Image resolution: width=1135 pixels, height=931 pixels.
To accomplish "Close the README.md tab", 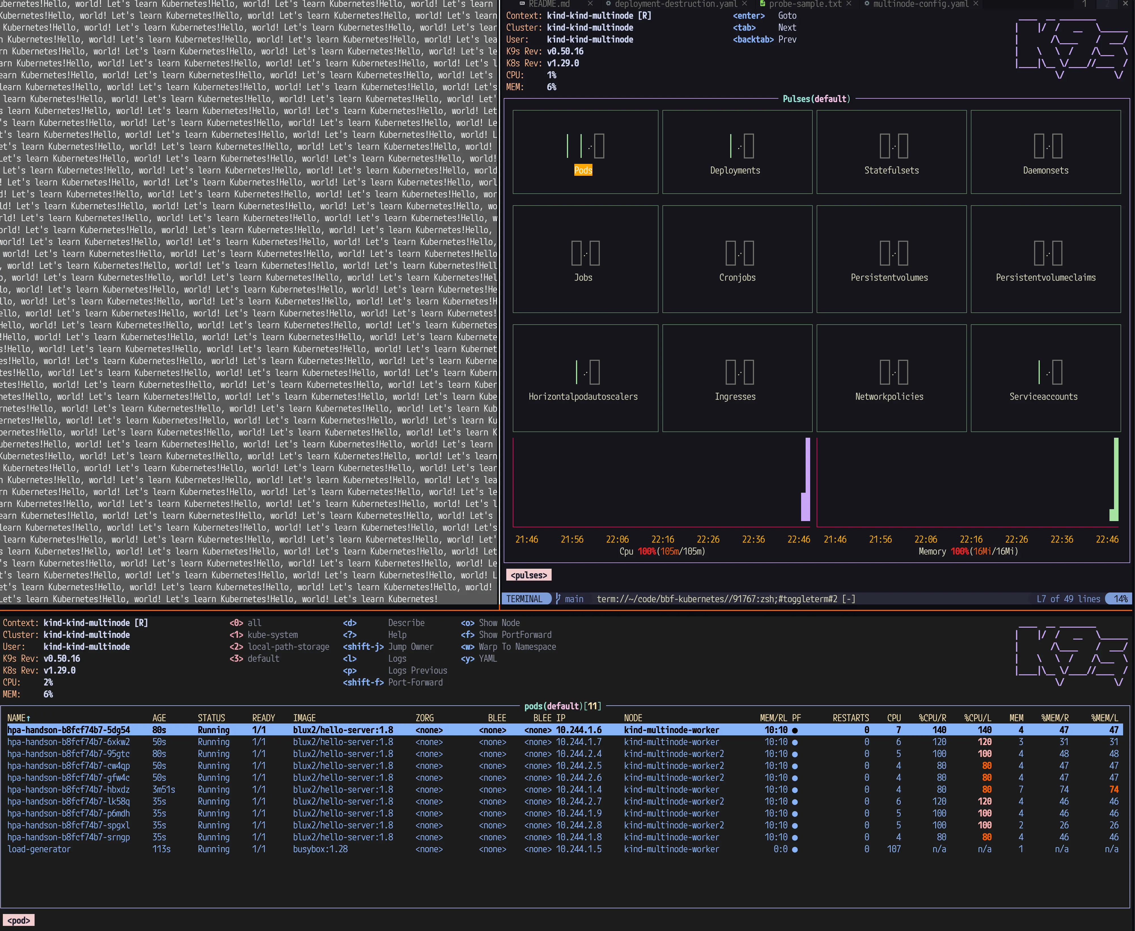I will 590,4.
